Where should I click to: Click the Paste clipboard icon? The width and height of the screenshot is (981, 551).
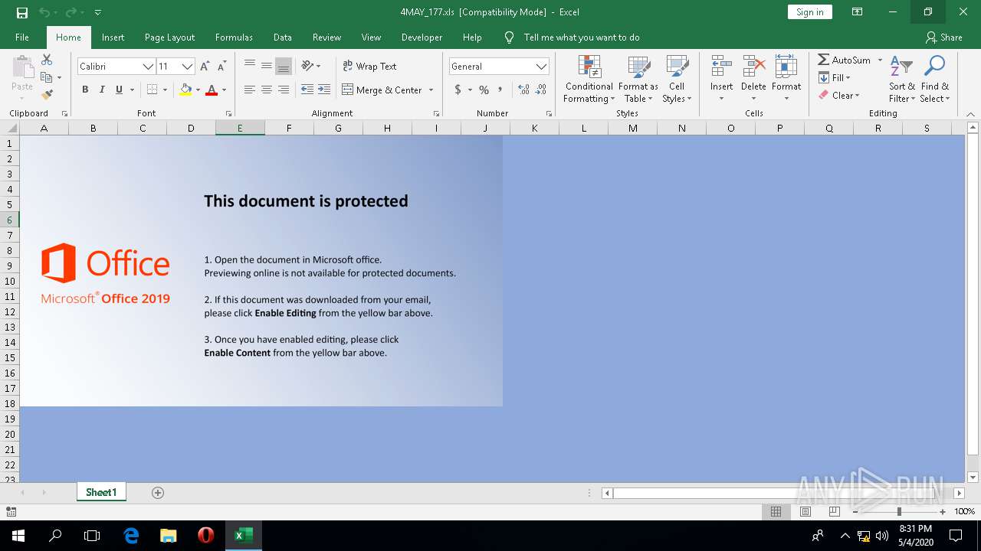[22, 67]
